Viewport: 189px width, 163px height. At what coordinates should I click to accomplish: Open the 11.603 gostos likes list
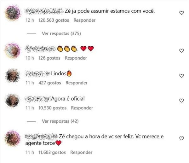coord(52,152)
